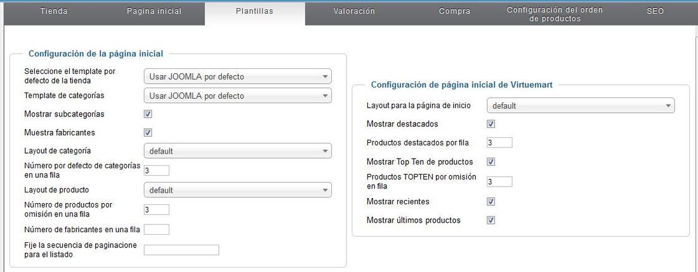Open the Pagina inicial tab
Viewport: 698px width, 272px height.
[154, 11]
